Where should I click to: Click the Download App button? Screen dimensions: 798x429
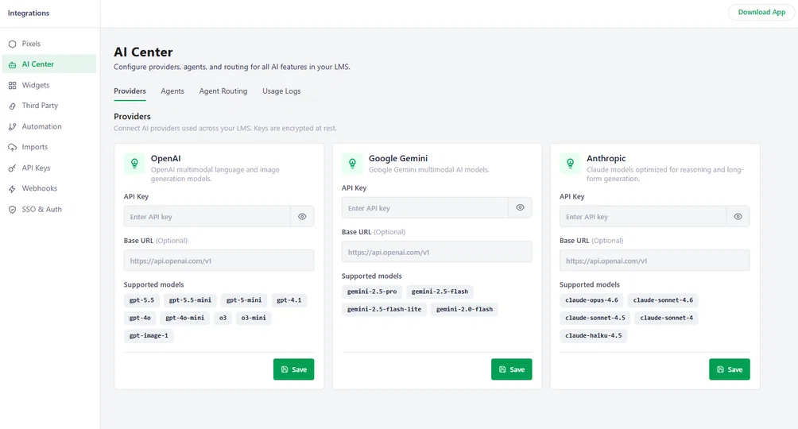761,12
